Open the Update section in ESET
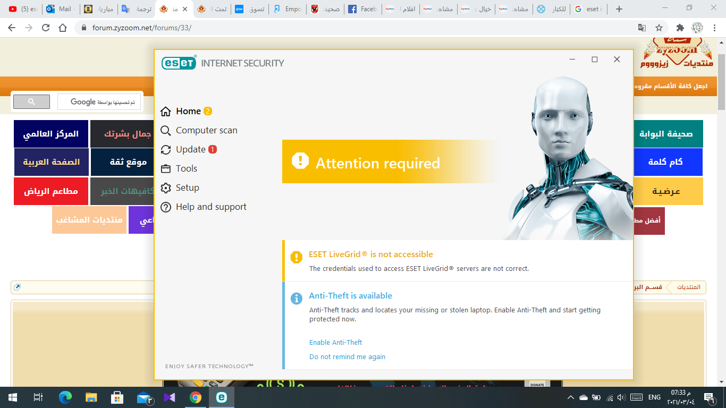Screen dimensions: 726x408 point(189,149)
